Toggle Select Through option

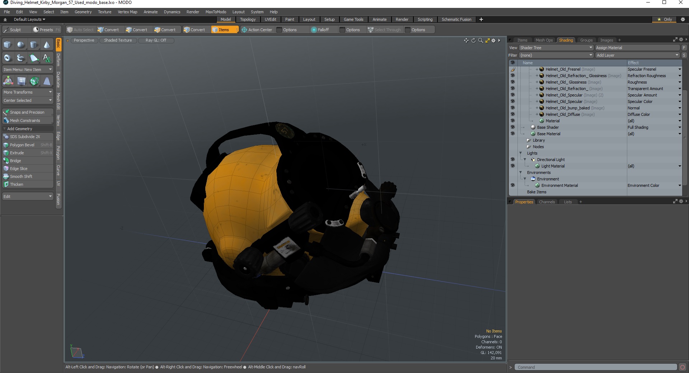tap(384, 30)
